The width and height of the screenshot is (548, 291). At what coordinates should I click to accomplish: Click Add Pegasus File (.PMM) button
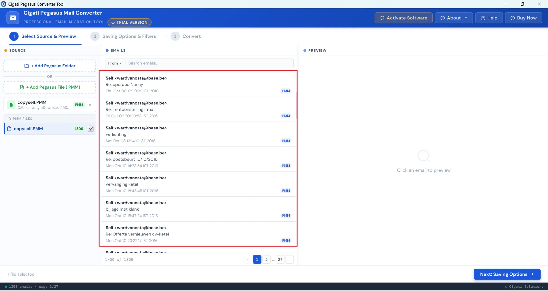coord(50,87)
